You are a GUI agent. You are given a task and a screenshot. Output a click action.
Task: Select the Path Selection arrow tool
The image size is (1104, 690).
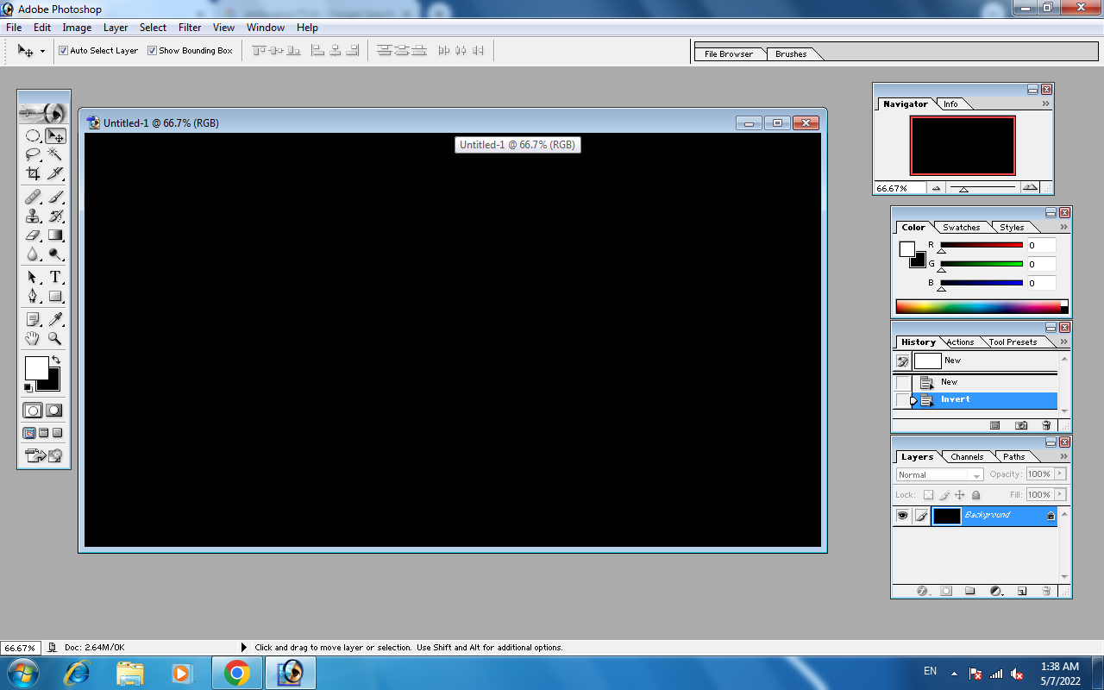33,278
